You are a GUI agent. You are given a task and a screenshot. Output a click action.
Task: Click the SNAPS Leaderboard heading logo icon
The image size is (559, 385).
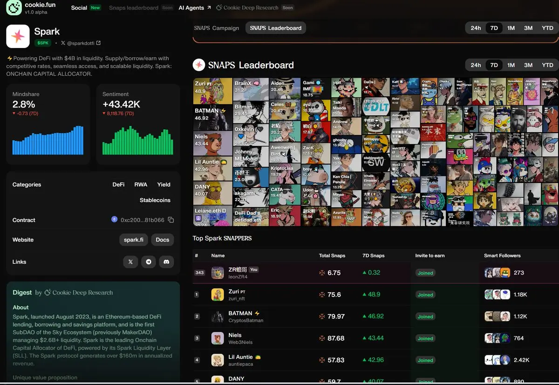199,65
